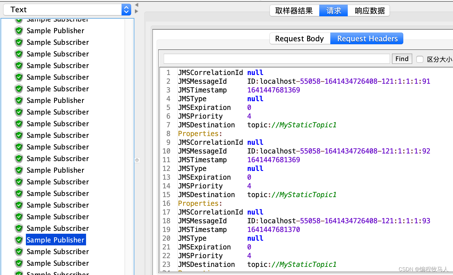453x275 pixels.
Task: Switch to the 请求 tab
Action: (x=333, y=11)
